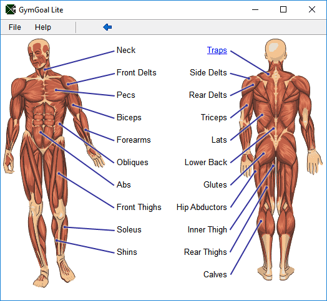This screenshot has width=327, height=301.
Task: Choose the Rear Thighs label
Action: (x=205, y=252)
